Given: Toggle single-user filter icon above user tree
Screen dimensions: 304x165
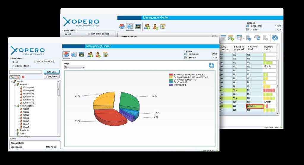Looking at the screenshot, I should (x=18, y=77).
